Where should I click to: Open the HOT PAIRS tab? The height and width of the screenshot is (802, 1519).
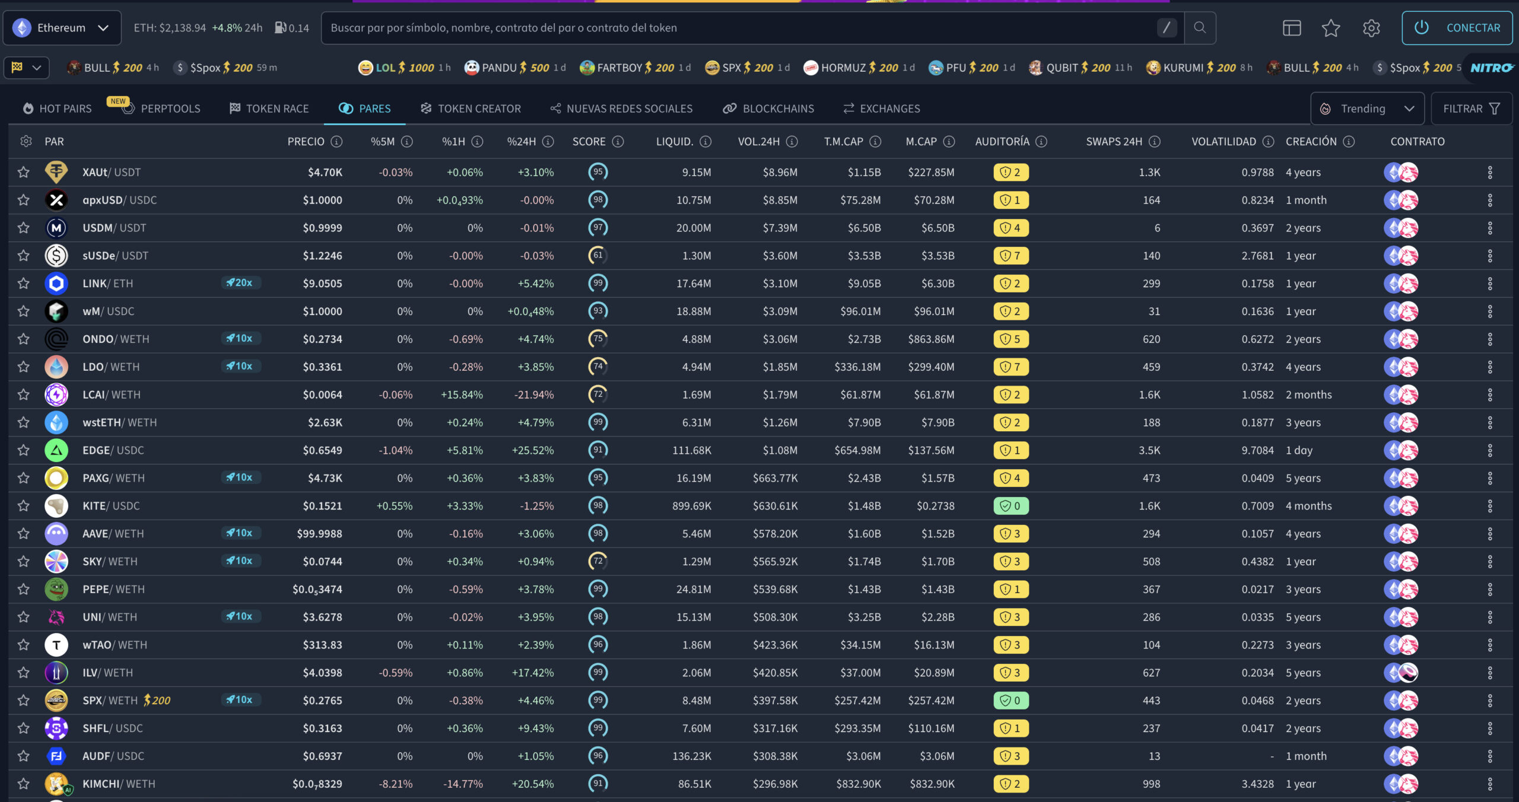(56, 108)
